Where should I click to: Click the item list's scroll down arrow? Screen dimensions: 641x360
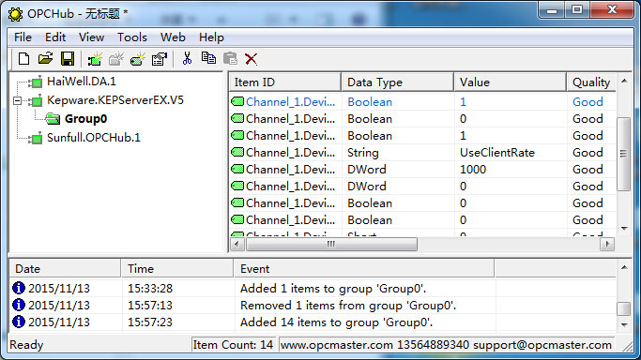pos(624,229)
